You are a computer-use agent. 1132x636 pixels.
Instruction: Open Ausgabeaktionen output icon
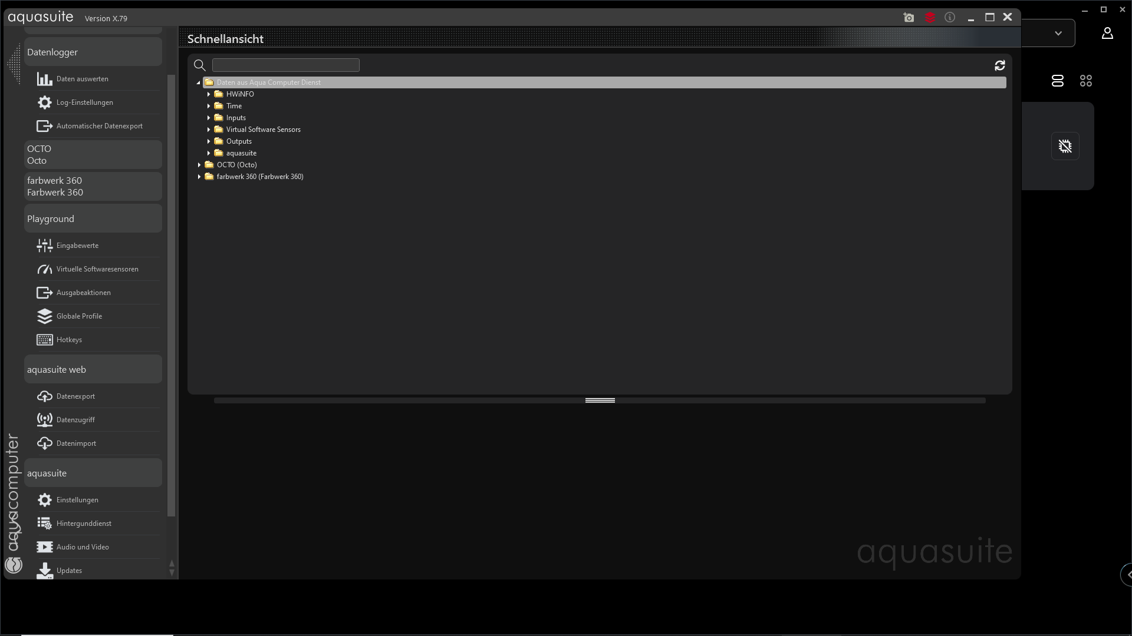[45, 293]
